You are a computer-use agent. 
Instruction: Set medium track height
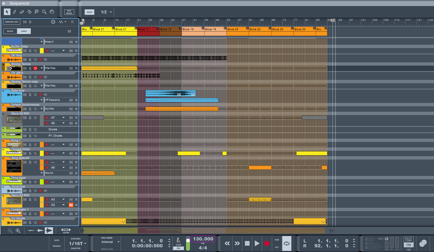coord(40,231)
